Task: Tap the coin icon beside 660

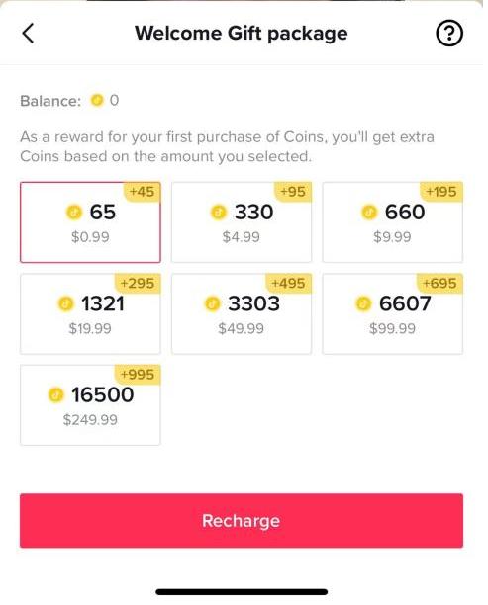Action: pyautogui.click(x=369, y=212)
